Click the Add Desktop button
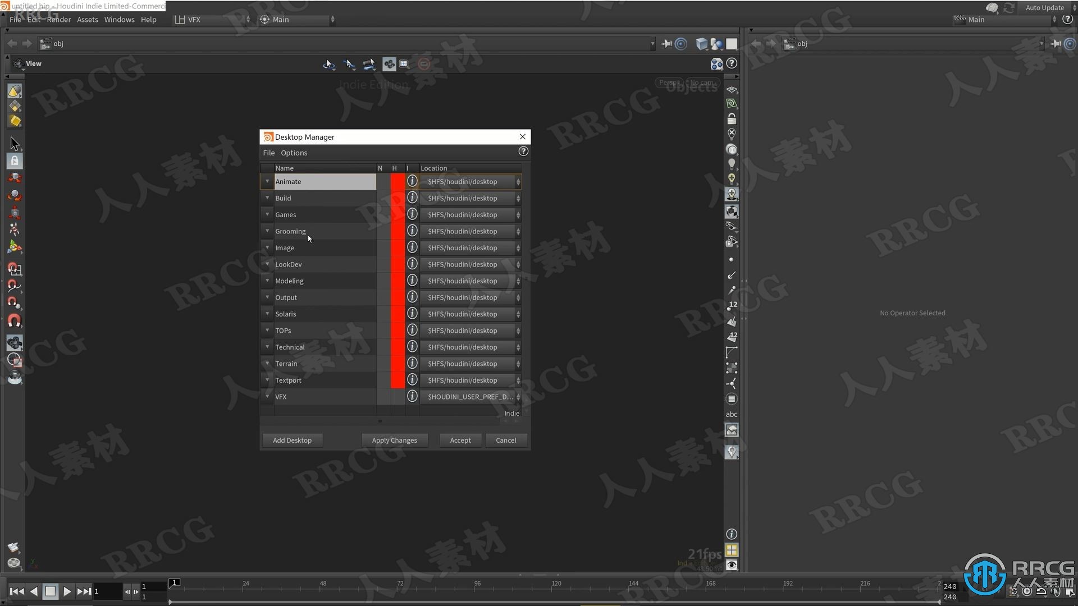1078x606 pixels. click(x=292, y=439)
